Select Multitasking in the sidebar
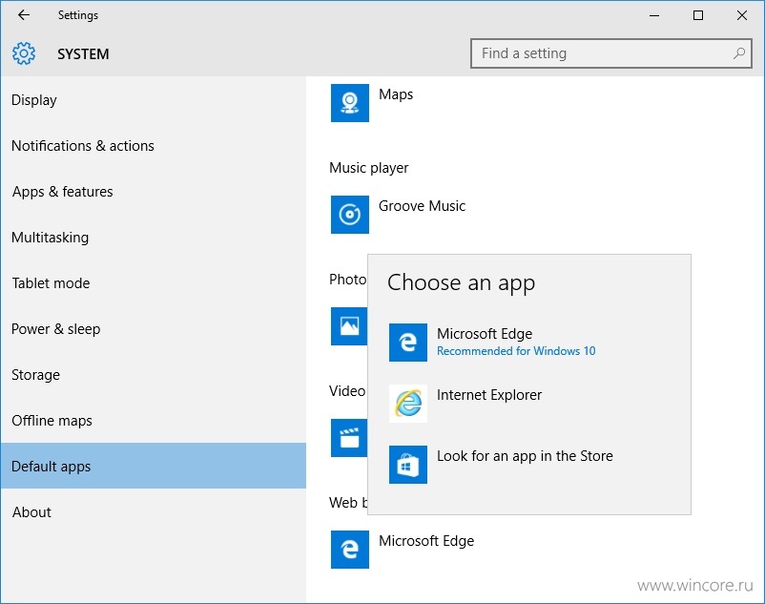 click(154, 238)
